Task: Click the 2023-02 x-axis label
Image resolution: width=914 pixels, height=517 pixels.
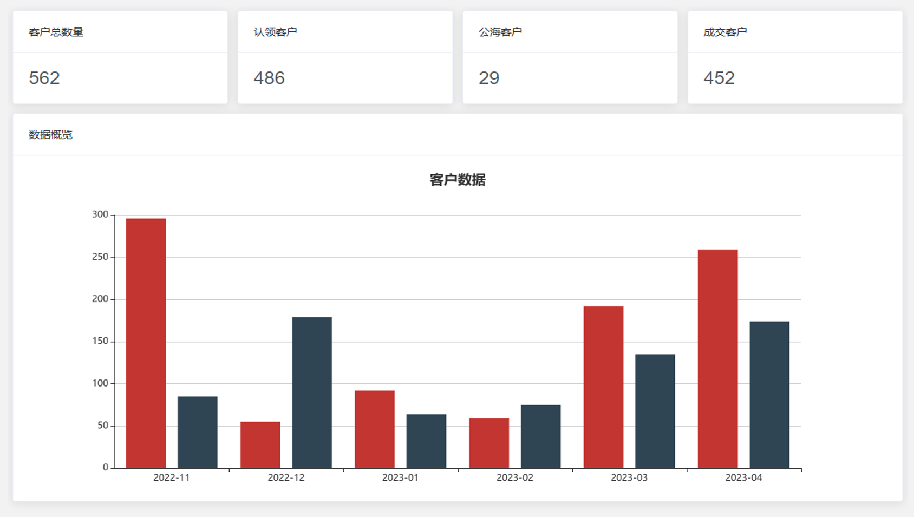Action: tap(514, 477)
